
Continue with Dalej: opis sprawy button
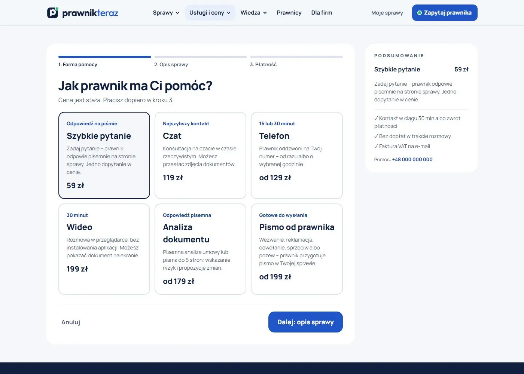click(x=305, y=322)
